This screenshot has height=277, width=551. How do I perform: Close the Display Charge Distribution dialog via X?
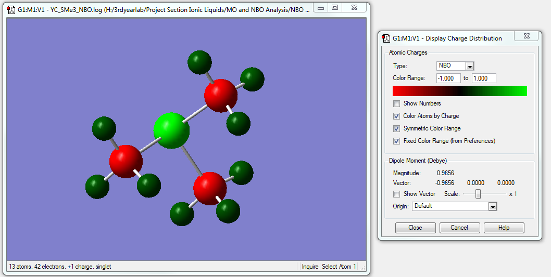(x=526, y=36)
